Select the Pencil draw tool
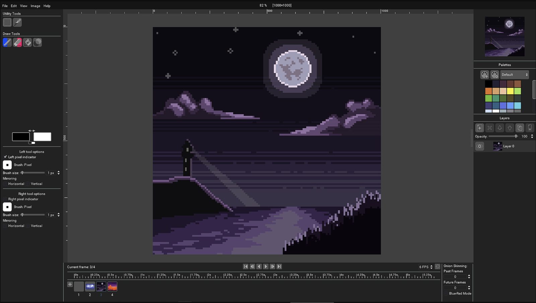Image resolution: width=536 pixels, height=303 pixels. pos(7,42)
